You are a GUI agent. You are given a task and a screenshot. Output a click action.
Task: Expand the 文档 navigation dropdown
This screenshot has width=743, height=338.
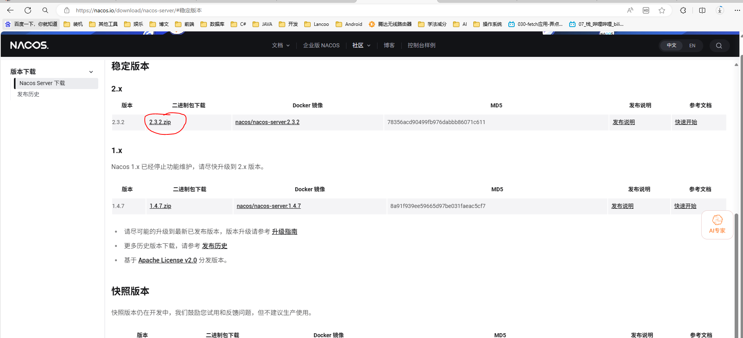tap(281, 45)
